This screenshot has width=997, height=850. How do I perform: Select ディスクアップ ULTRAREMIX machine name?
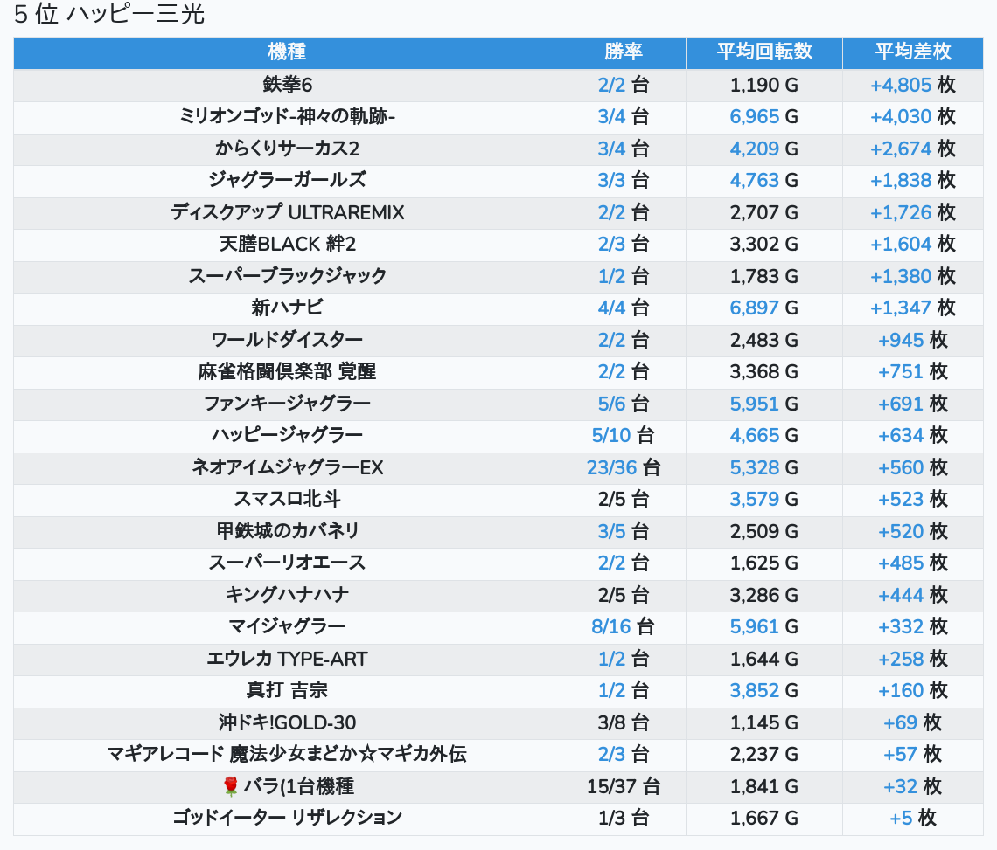287,212
